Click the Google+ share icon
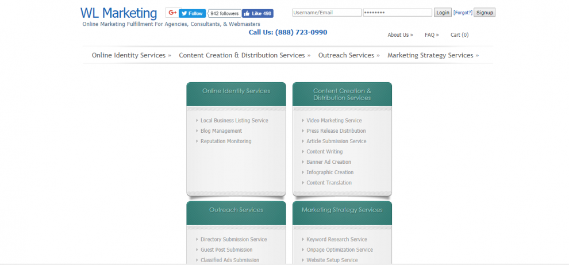This screenshot has height=265, width=569. pyautogui.click(x=172, y=13)
